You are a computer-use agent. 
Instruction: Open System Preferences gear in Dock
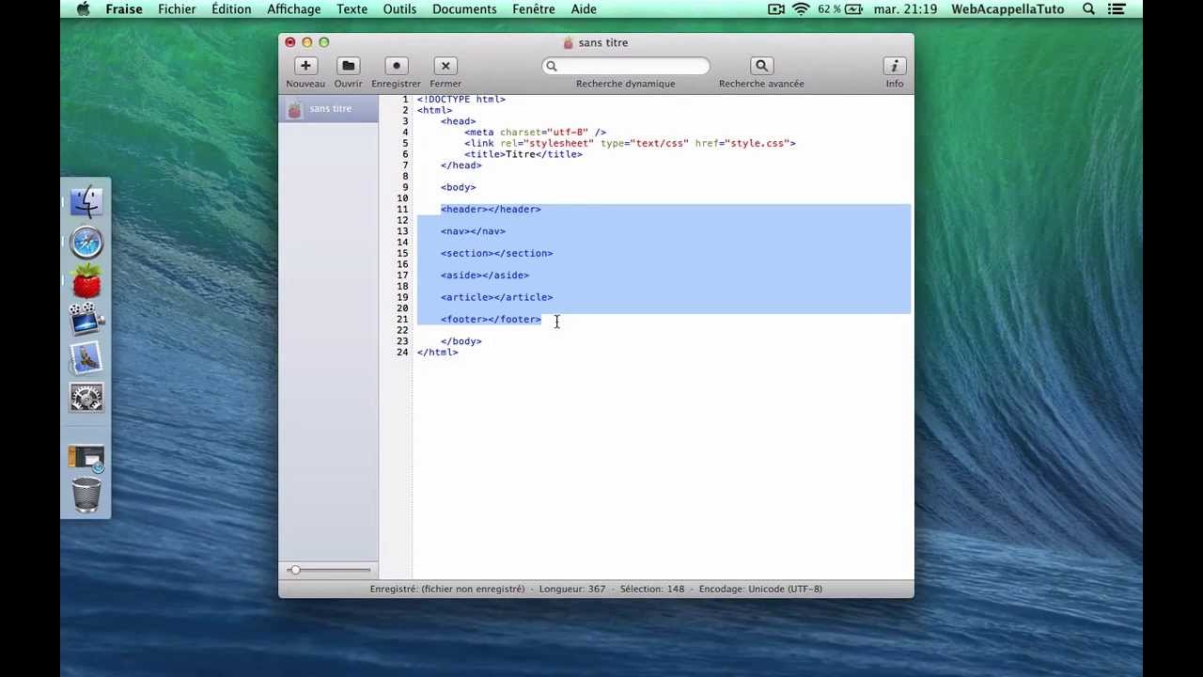click(x=86, y=398)
